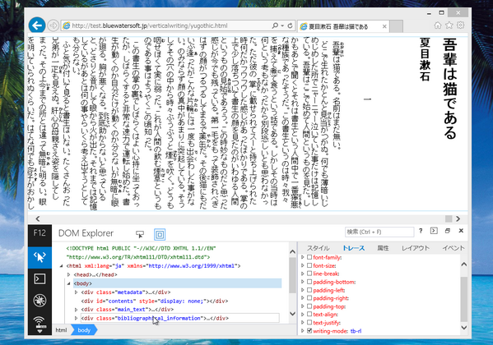Viewport: 493px width, 345px height.
Task: Click the DOCTYPE declaration line
Action: [x=142, y=253]
